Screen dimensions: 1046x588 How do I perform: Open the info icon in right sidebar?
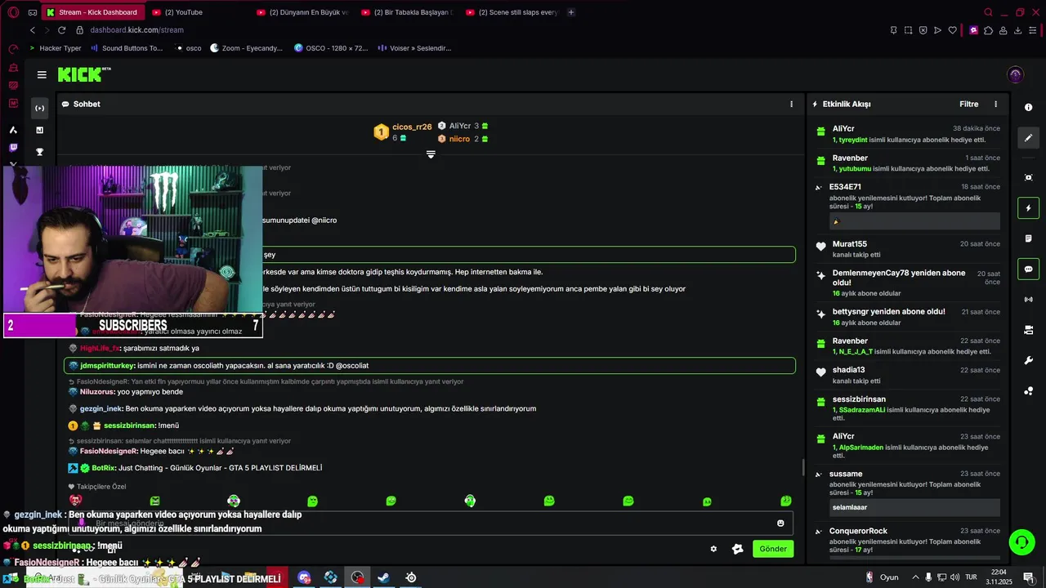coord(1028,108)
